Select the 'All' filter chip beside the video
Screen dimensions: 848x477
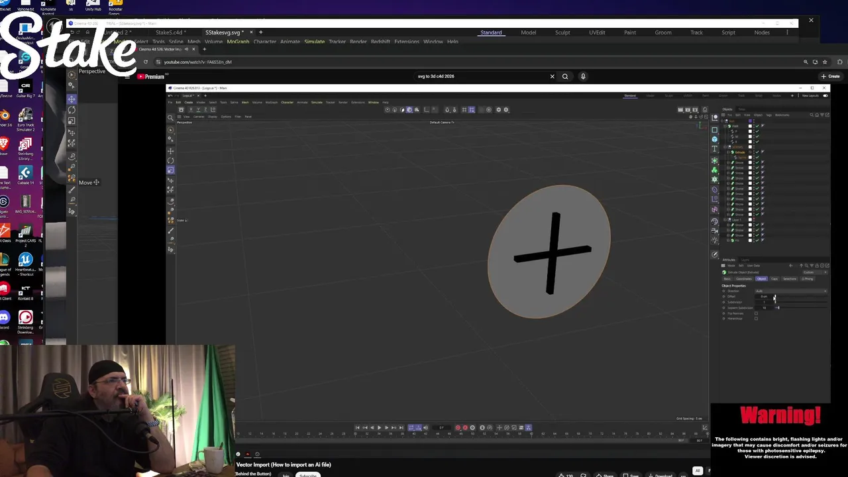point(697,470)
